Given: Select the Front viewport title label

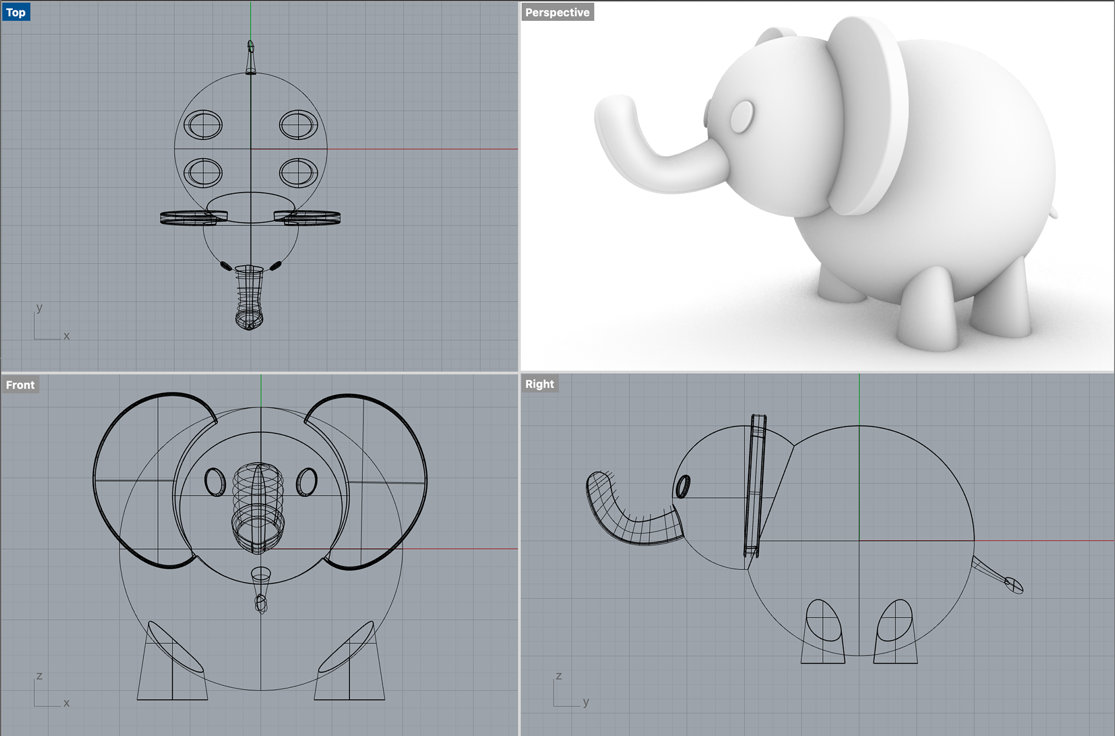Looking at the screenshot, I should pyautogui.click(x=20, y=385).
